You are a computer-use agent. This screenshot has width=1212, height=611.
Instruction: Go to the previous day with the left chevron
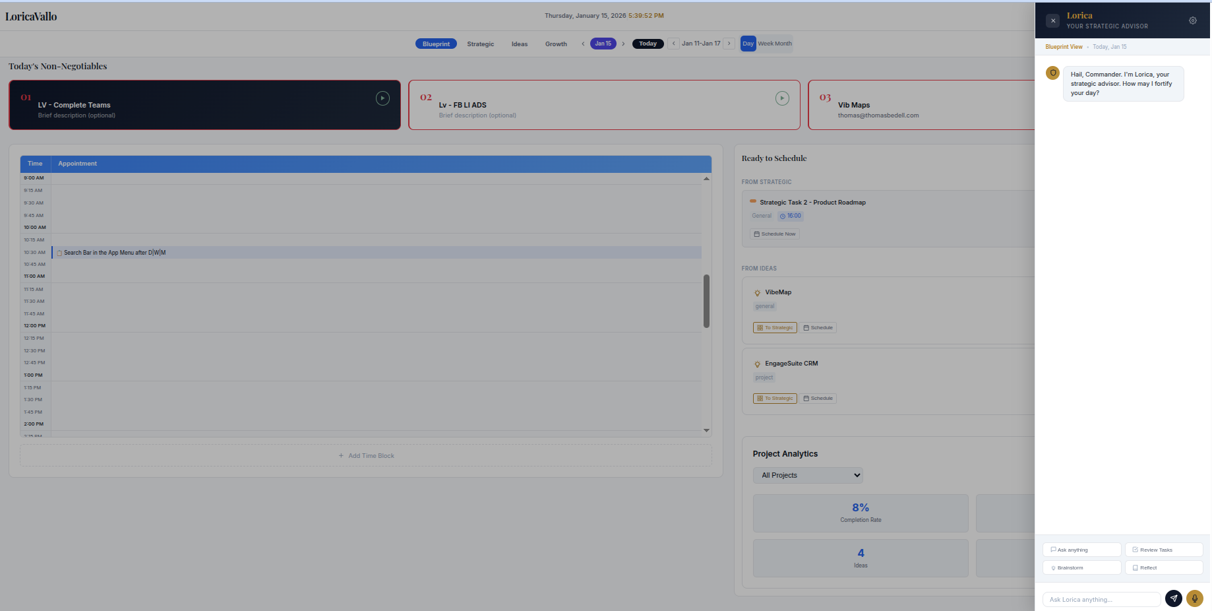583,43
